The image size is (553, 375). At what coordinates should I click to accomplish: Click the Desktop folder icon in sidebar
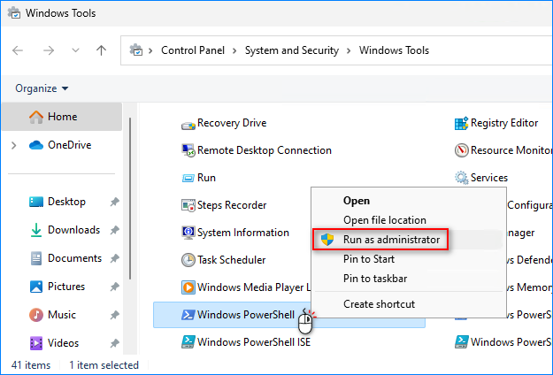click(36, 202)
